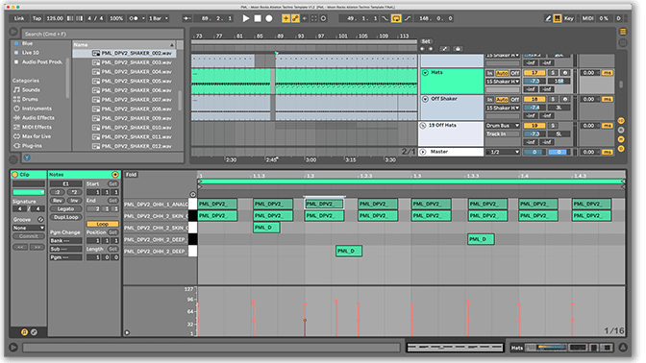Image resolution: width=646 pixels, height=363 pixels.
Task: Open the Groove None dropdown
Action: (29, 228)
